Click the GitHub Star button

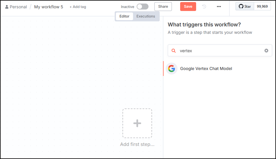point(245,7)
